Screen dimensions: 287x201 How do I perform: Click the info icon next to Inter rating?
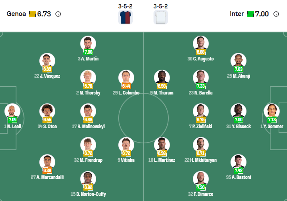(x=276, y=14)
